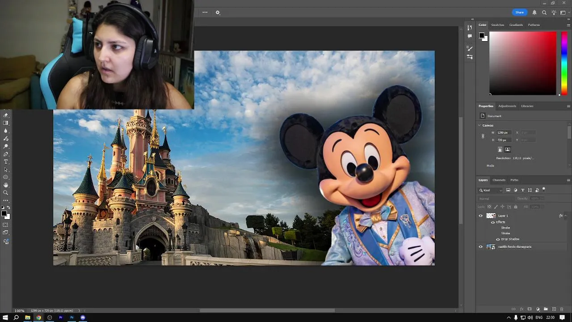This screenshot has height=322, width=572.
Task: Filter layers by shape layers icon
Action: [x=530, y=190]
